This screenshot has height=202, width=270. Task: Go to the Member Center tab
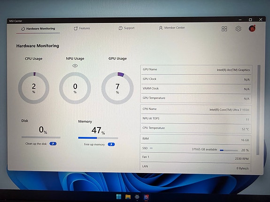point(172,28)
